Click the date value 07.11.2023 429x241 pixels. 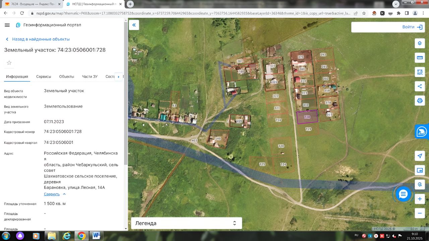[x=54, y=122]
